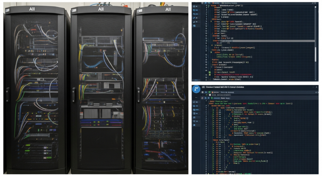The image size is (322, 176).
Task: Select the first icon in upper editor sidebar
Action: [194, 6]
